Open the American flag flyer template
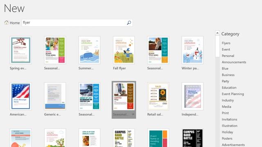 point(20,96)
